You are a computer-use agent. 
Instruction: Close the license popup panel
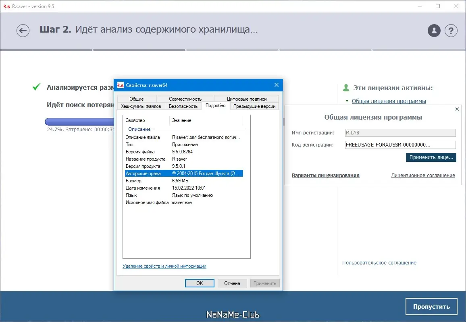click(457, 109)
